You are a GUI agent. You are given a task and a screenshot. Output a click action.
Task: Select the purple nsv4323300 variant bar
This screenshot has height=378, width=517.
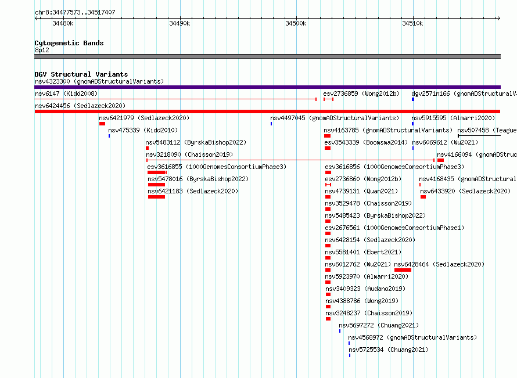click(x=267, y=87)
